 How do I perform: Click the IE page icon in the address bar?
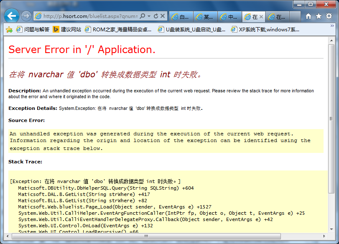[38, 16]
